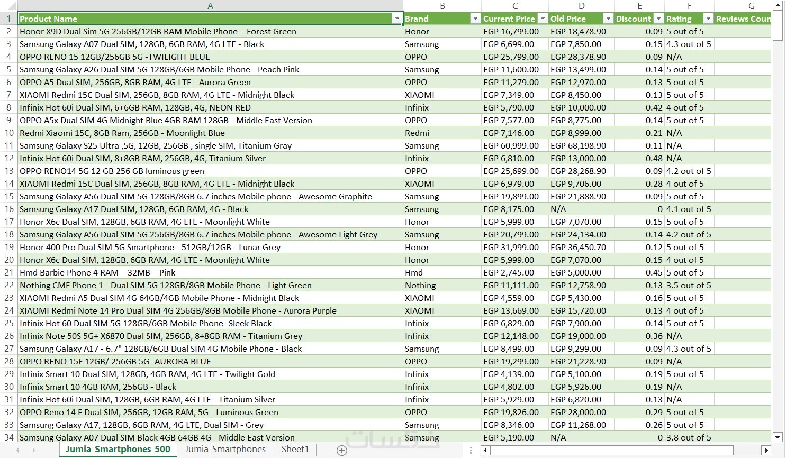Click the Infinix Smart 10 Twilight Gold cell
The width and height of the screenshot is (786, 458).
[x=210, y=374]
